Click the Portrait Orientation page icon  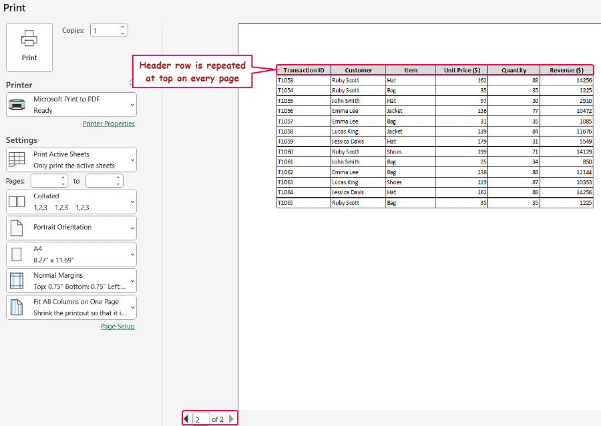(17, 228)
